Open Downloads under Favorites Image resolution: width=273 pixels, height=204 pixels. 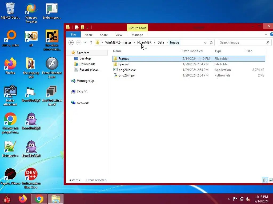coord(87,64)
